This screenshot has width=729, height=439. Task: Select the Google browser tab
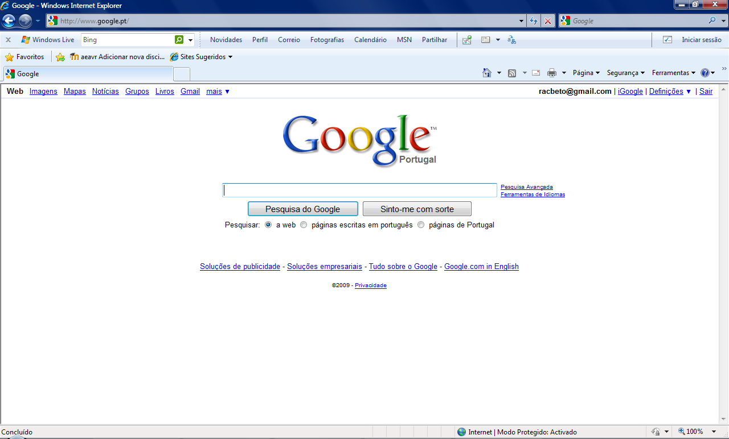pos(88,74)
